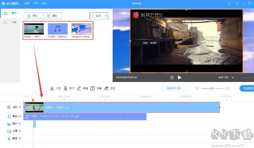Image resolution: width=254 pixels, height=148 pixels.
Task: Open the title bar dropdown menu icon
Action: [x=237, y=4]
